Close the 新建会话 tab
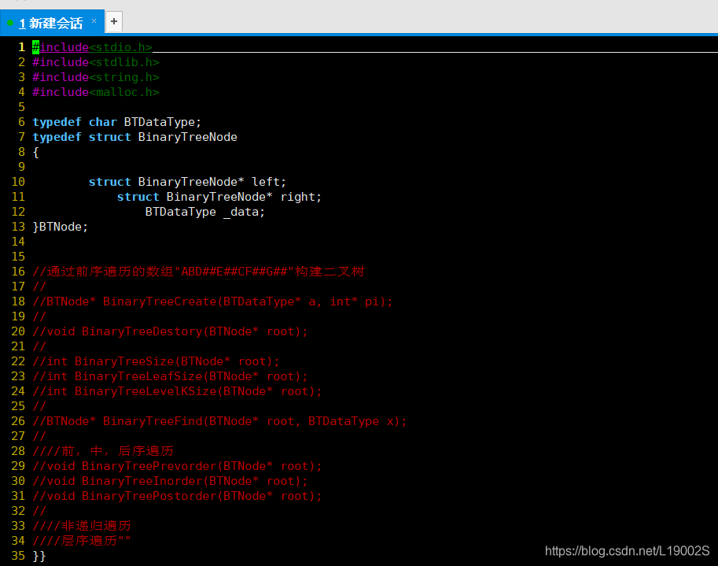Image resolution: width=718 pixels, height=566 pixels. coord(94,20)
